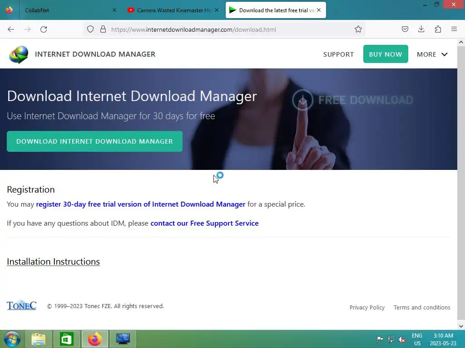
Task: Open File Explorer from the taskbar
Action: [39, 339]
